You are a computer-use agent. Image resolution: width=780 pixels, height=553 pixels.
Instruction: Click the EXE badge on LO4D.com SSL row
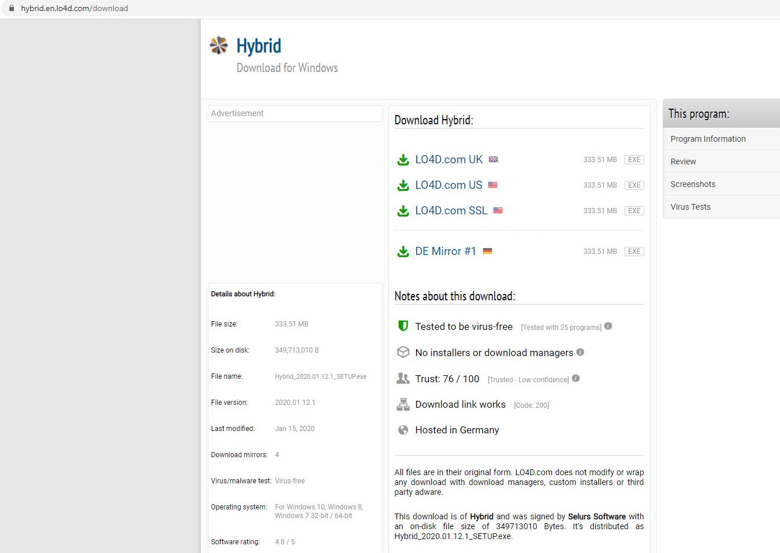pyautogui.click(x=634, y=211)
